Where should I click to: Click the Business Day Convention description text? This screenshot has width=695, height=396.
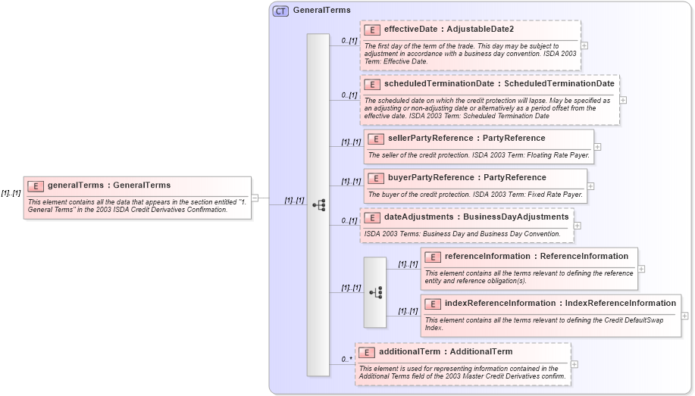click(463, 234)
